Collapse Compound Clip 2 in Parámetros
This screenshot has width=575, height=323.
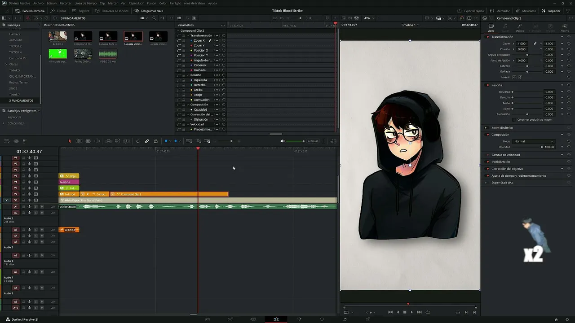(x=178, y=31)
